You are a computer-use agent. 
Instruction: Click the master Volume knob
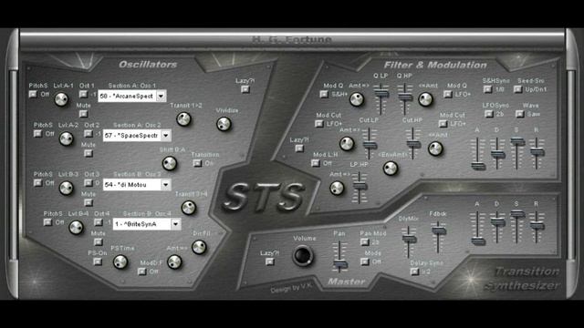[302, 255]
